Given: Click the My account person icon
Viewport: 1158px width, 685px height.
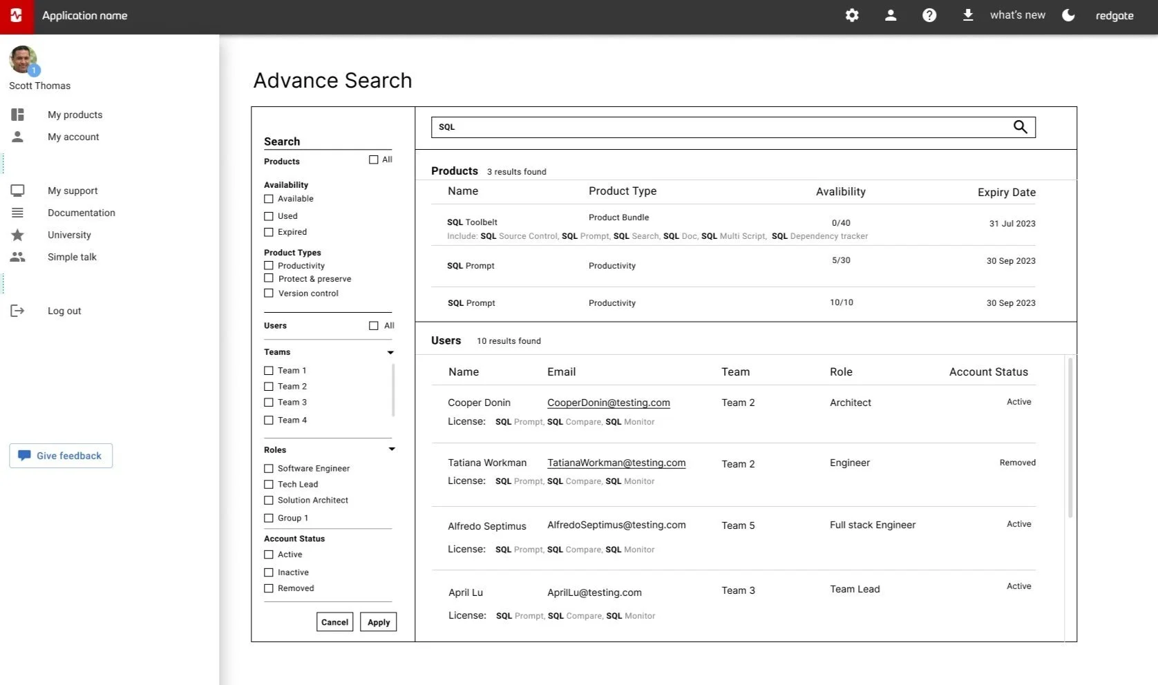Looking at the screenshot, I should (18, 137).
